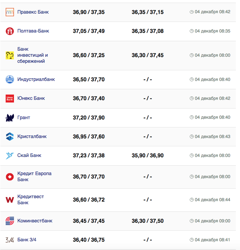Image resolution: width=240 pixels, height=250 pixels.
Task: Click the Банк 3/4 logo icon
Action: point(10,240)
